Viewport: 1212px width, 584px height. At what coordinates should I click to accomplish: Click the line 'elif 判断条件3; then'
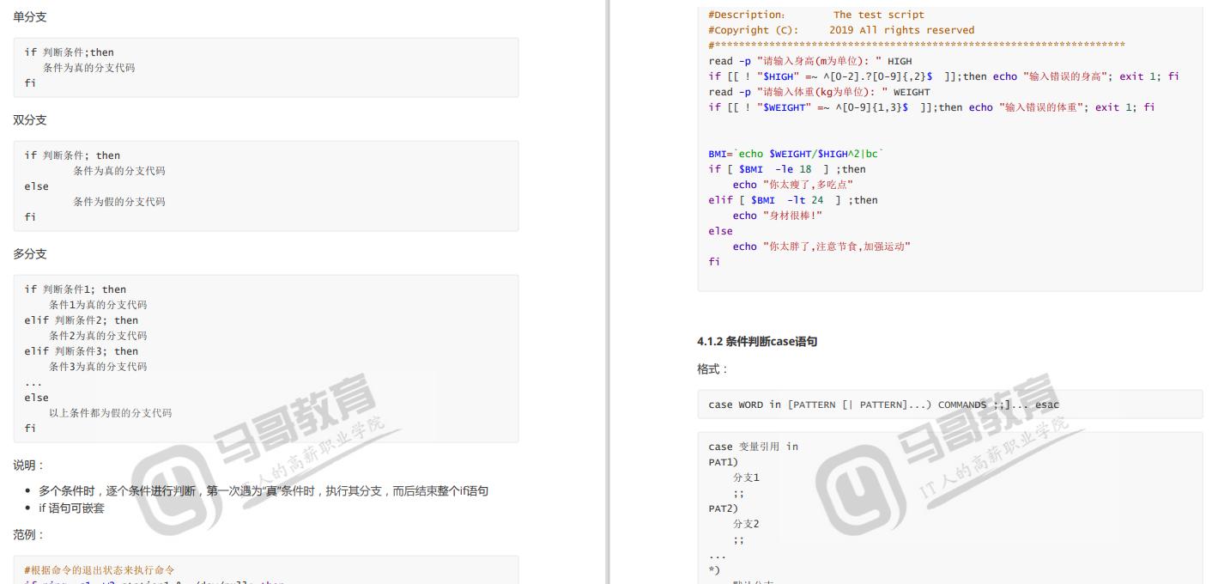[81, 351]
